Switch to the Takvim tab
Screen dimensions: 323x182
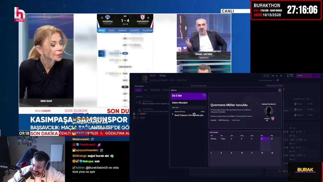tap(172, 80)
